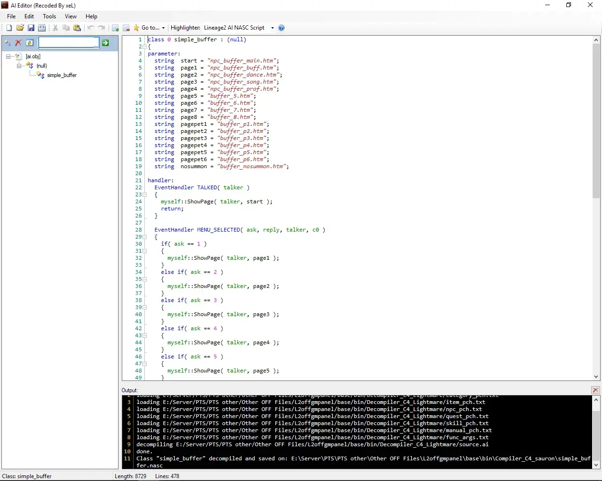The width and height of the screenshot is (602, 481).
Task: Click the editor scrollbar down arrow
Action: [x=596, y=377]
